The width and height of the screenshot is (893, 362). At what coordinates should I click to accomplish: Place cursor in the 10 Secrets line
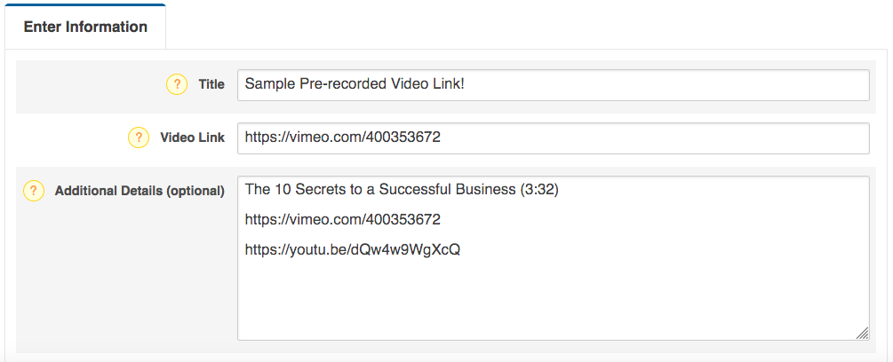point(403,191)
